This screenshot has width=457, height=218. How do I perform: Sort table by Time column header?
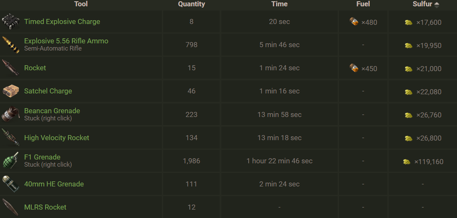[279, 4]
